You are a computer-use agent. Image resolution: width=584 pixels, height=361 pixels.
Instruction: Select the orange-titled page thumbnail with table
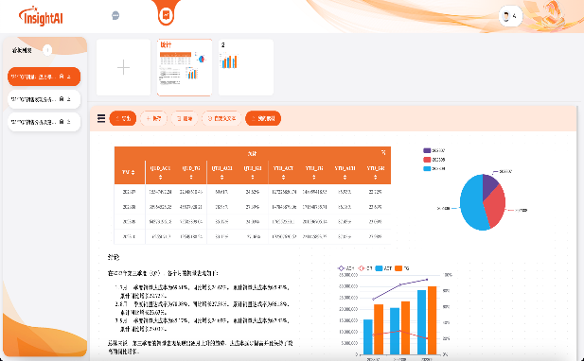[x=185, y=67]
